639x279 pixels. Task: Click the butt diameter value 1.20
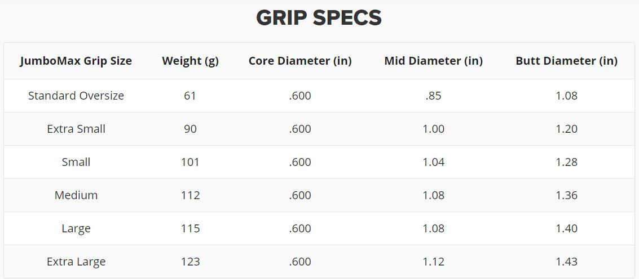tap(566, 129)
